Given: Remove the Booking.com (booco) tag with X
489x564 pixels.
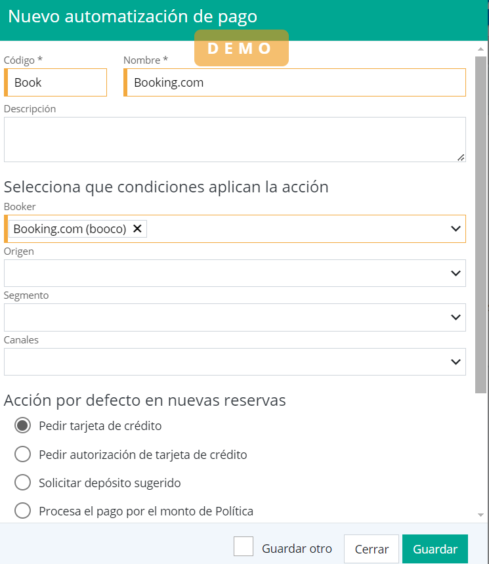Looking at the screenshot, I should point(137,228).
